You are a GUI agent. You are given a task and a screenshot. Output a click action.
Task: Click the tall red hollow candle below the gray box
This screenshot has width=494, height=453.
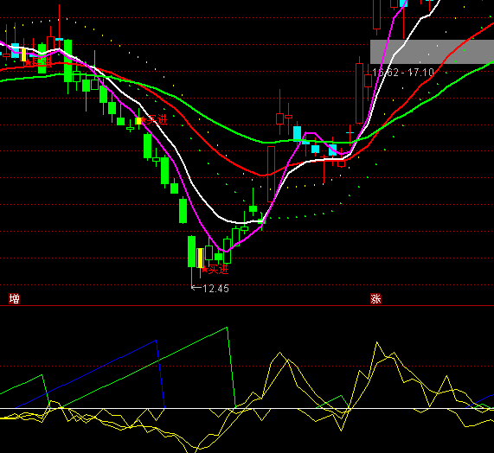tap(359, 93)
